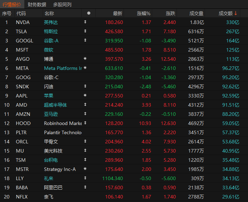The height and width of the screenshot is (202, 248).
Task: Sort by the 涨跌 column header
Action: (x=170, y=13)
